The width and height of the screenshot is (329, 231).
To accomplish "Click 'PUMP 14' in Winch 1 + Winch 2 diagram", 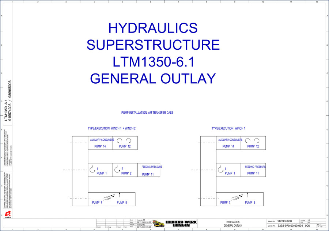I will point(100,146).
